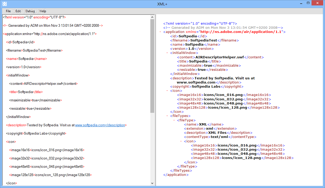
Task: Click the resizable node in tree view
Action: (x=202, y=70)
